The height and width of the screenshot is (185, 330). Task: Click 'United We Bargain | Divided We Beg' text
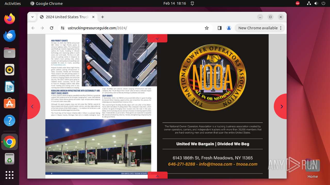213,144
